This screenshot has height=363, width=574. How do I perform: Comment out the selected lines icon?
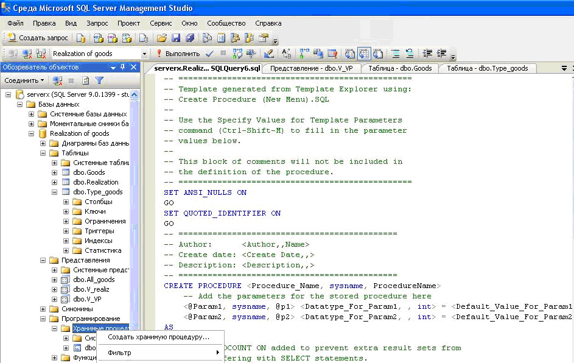pyautogui.click(x=396, y=54)
